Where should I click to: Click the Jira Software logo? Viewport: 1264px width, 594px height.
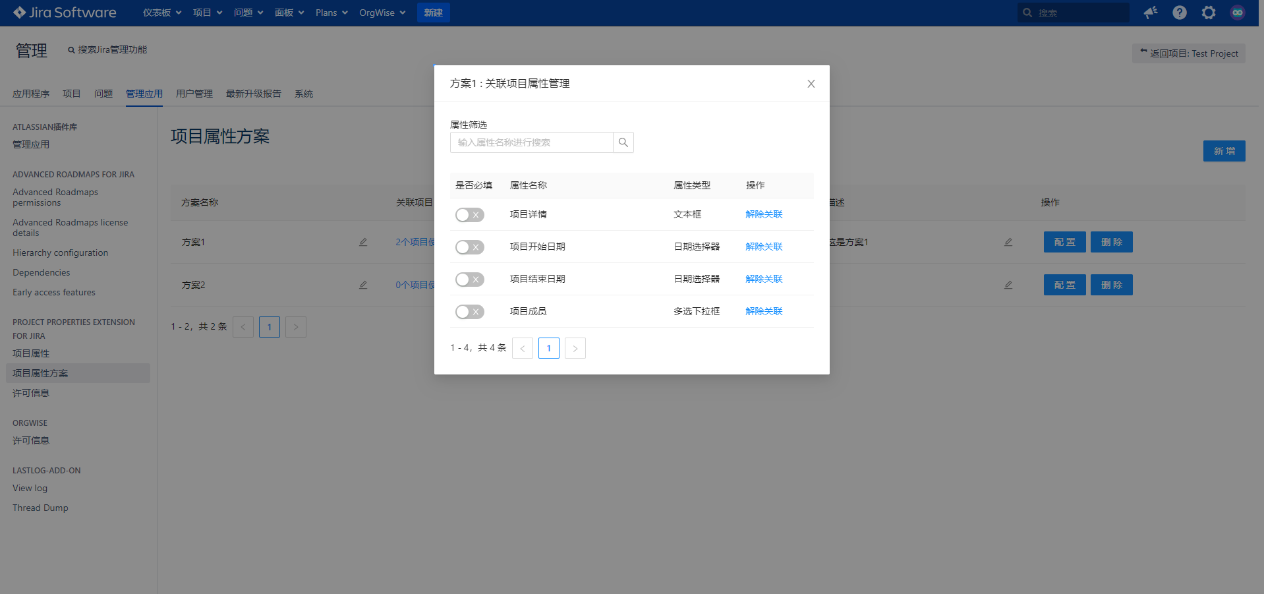click(65, 13)
